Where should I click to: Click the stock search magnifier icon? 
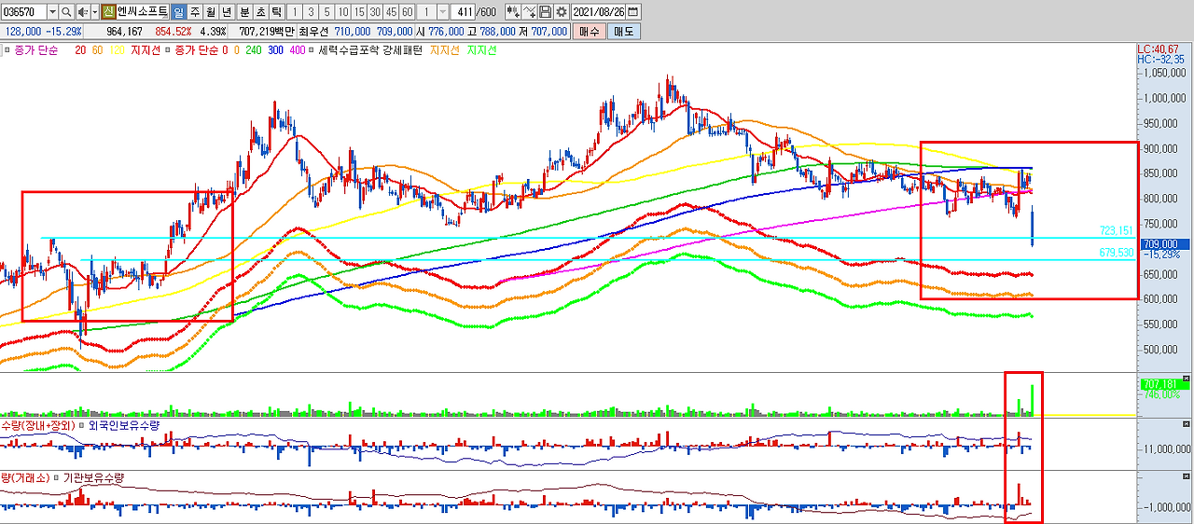66,12
